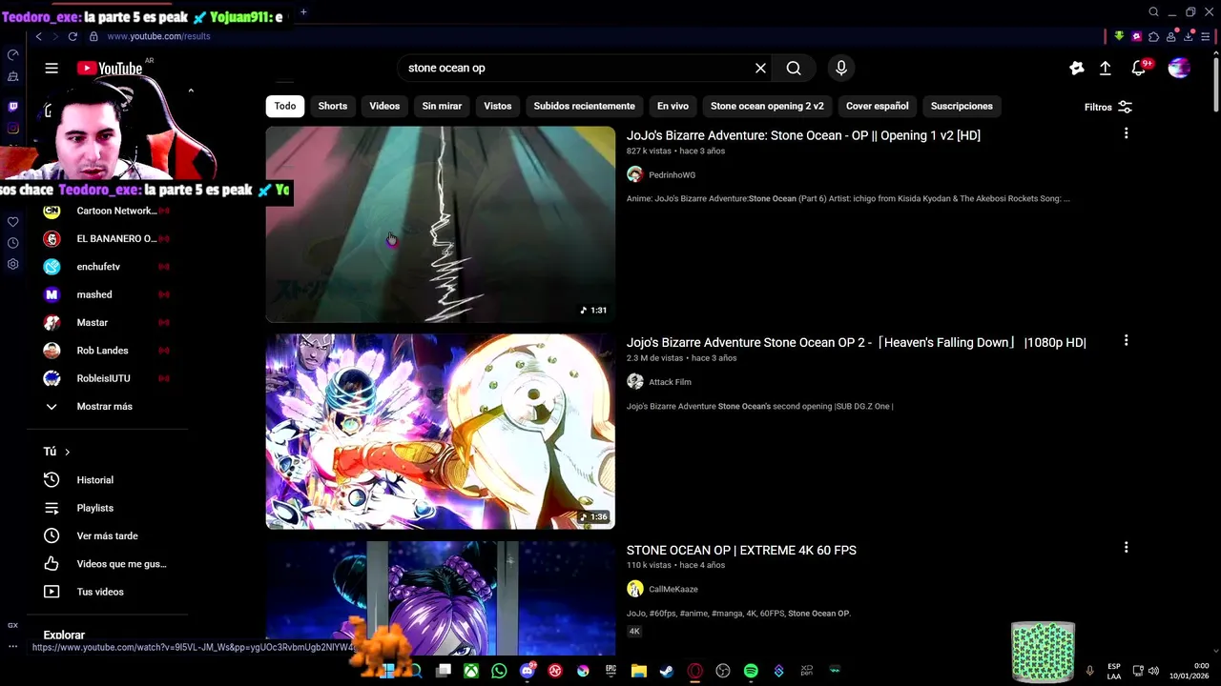1221x686 pixels.
Task: Open Opera GX Easy Setup sliders icon
Action: point(1206,36)
